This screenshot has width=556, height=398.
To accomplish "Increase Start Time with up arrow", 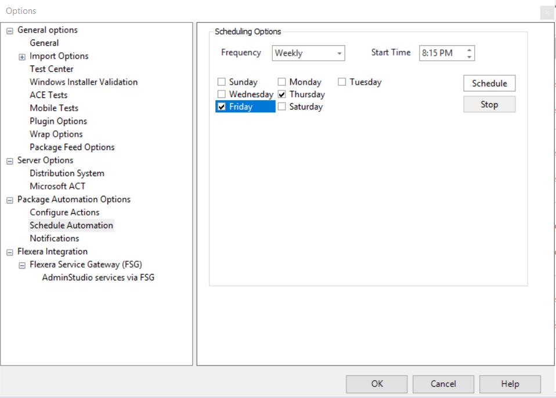I will pos(469,50).
